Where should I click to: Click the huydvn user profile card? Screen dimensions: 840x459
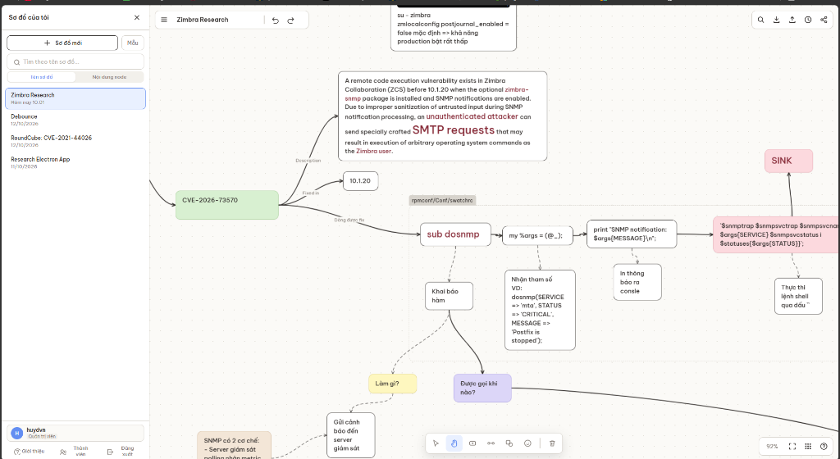pyautogui.click(x=75, y=433)
